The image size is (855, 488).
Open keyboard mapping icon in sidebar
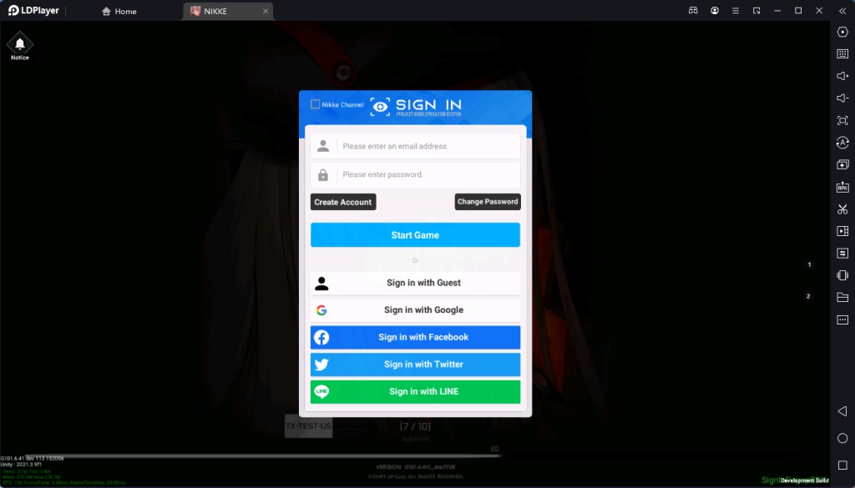(842, 53)
